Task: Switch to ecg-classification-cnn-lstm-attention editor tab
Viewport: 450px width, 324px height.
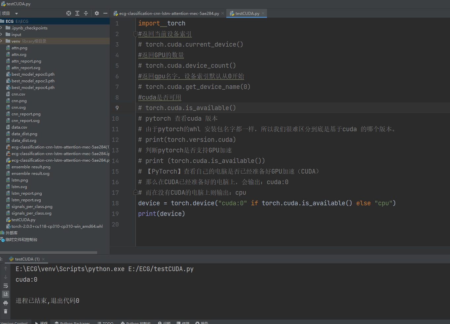Action: click(166, 13)
